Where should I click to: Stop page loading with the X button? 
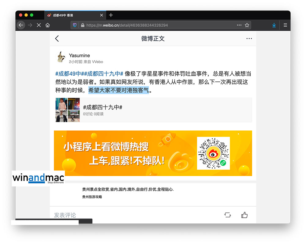(39, 25)
